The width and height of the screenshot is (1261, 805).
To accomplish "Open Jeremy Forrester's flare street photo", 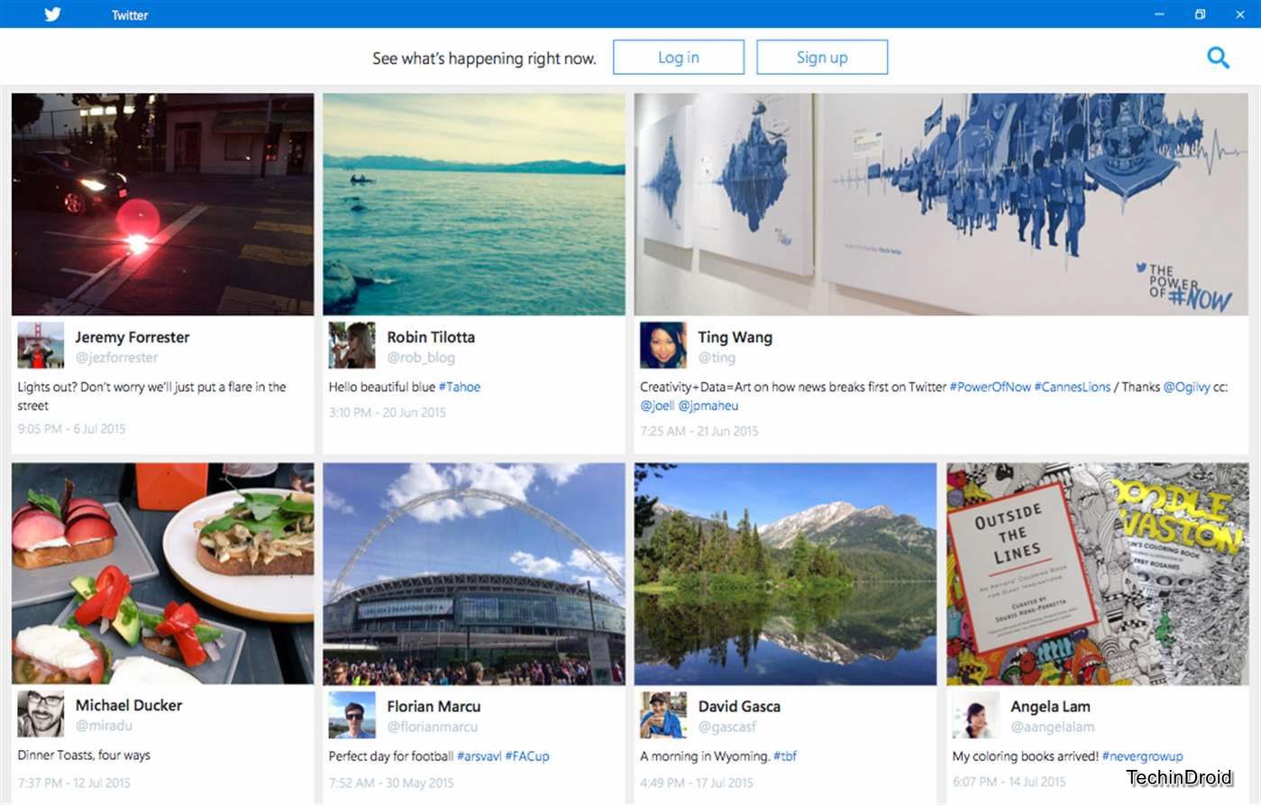I will coord(163,204).
